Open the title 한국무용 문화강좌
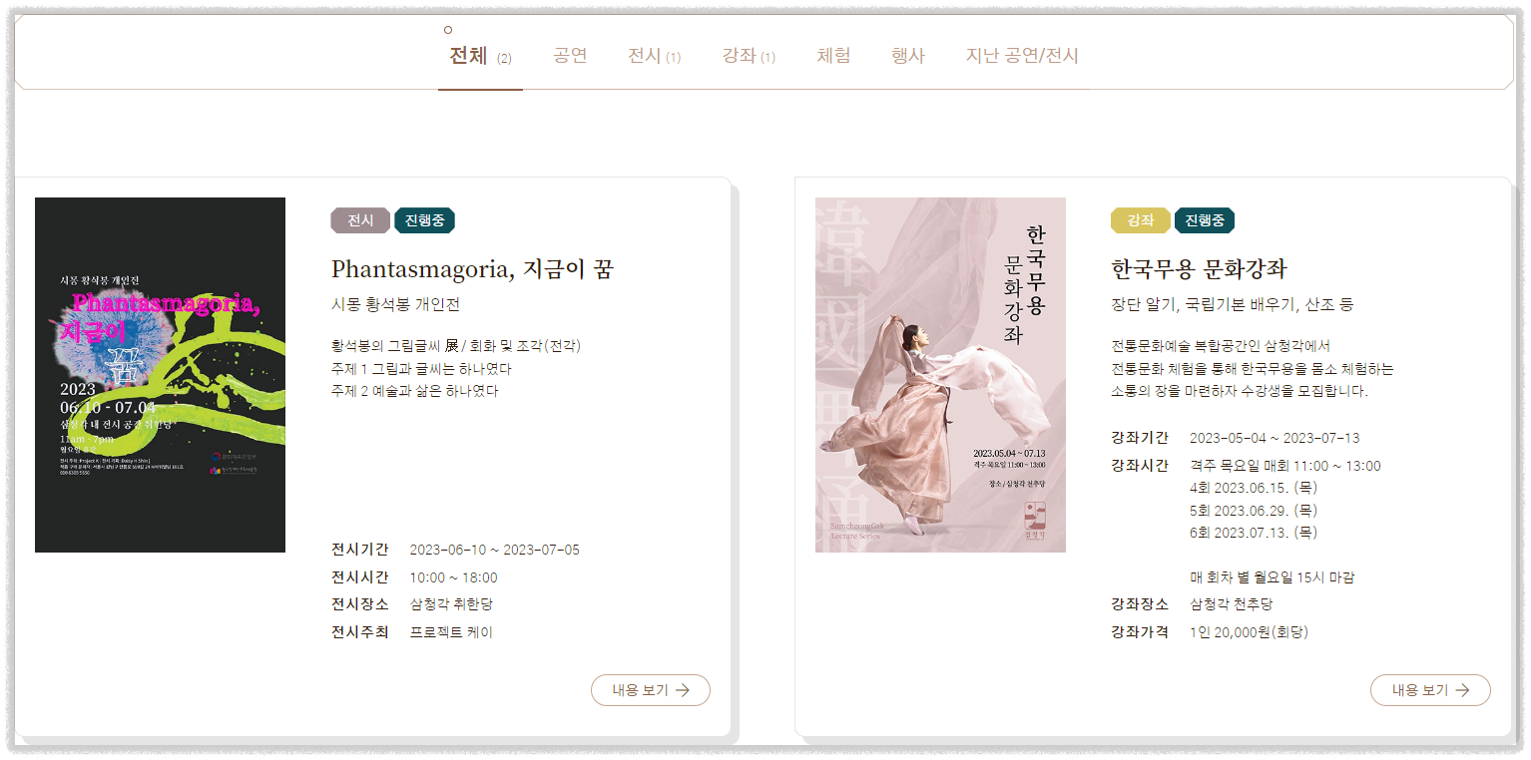Screen dimensions: 1531x760 point(1200,269)
